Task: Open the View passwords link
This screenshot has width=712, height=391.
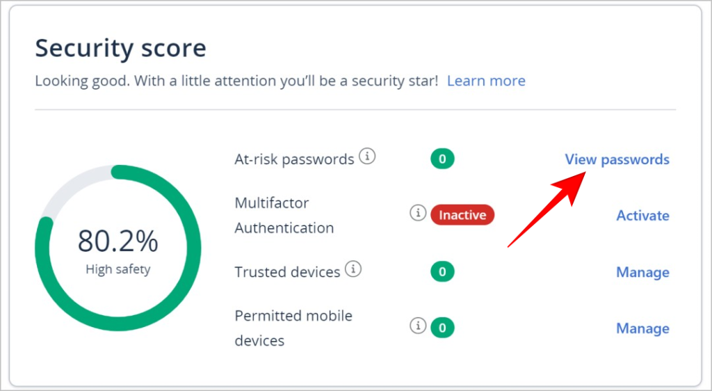Action: [x=617, y=159]
